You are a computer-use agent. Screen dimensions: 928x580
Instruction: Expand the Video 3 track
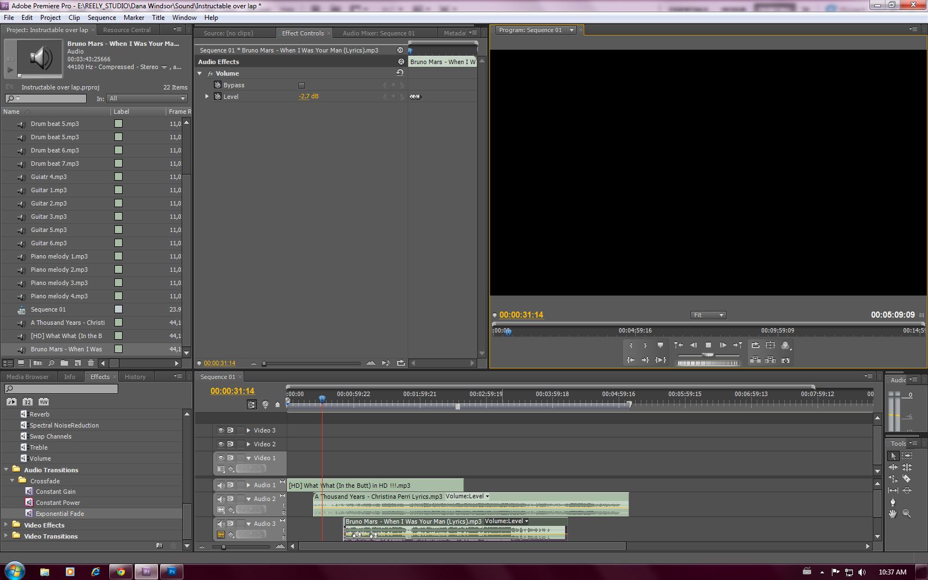click(x=249, y=430)
